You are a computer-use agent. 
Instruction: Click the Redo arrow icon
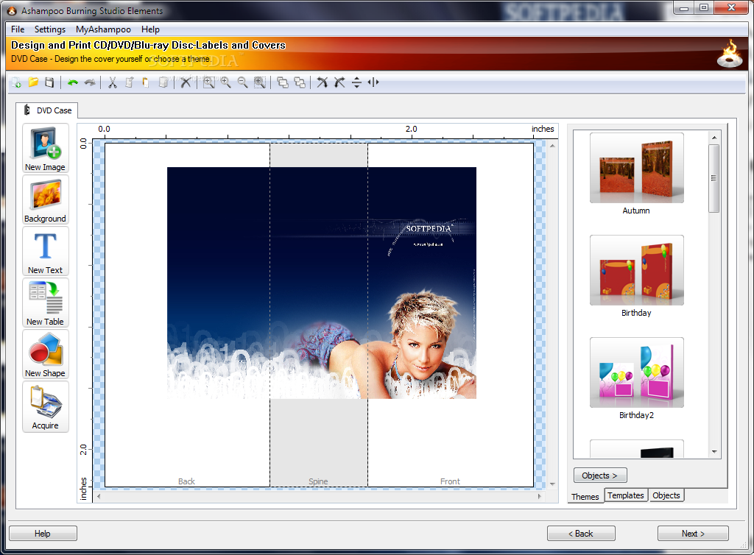[90, 82]
